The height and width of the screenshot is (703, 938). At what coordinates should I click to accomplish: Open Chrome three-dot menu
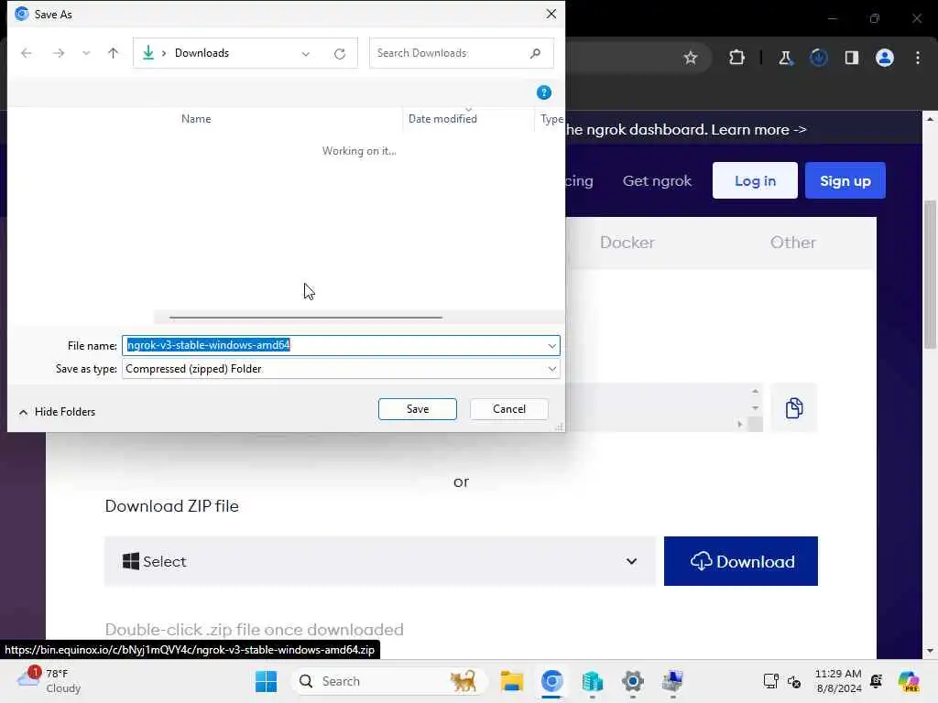[918, 58]
